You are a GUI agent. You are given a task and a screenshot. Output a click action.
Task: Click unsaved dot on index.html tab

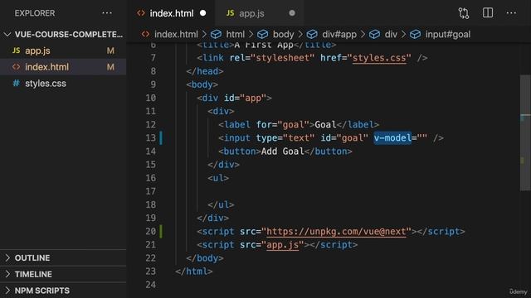(202, 13)
